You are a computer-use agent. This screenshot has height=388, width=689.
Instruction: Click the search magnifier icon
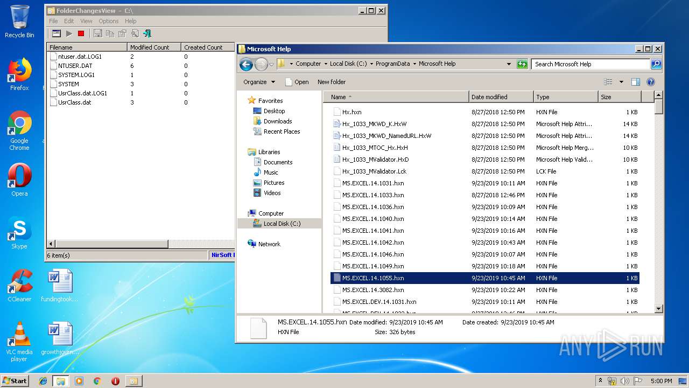point(656,64)
